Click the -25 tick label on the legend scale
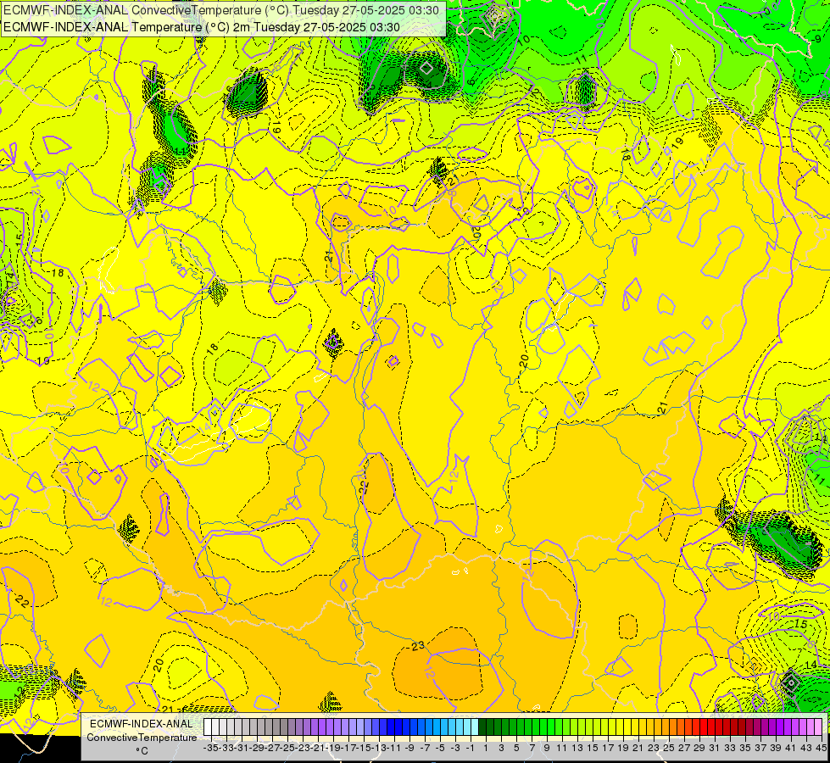 (x=288, y=748)
